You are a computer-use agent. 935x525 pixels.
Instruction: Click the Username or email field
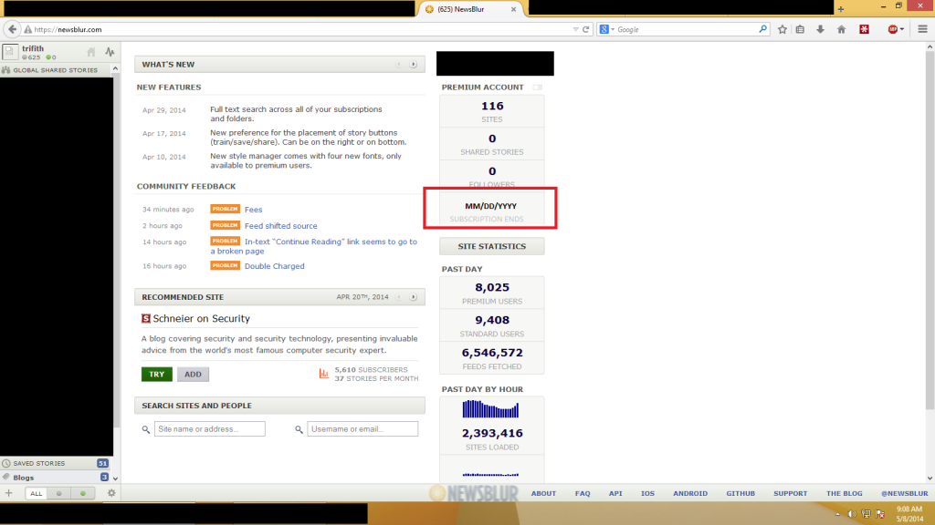click(x=362, y=428)
